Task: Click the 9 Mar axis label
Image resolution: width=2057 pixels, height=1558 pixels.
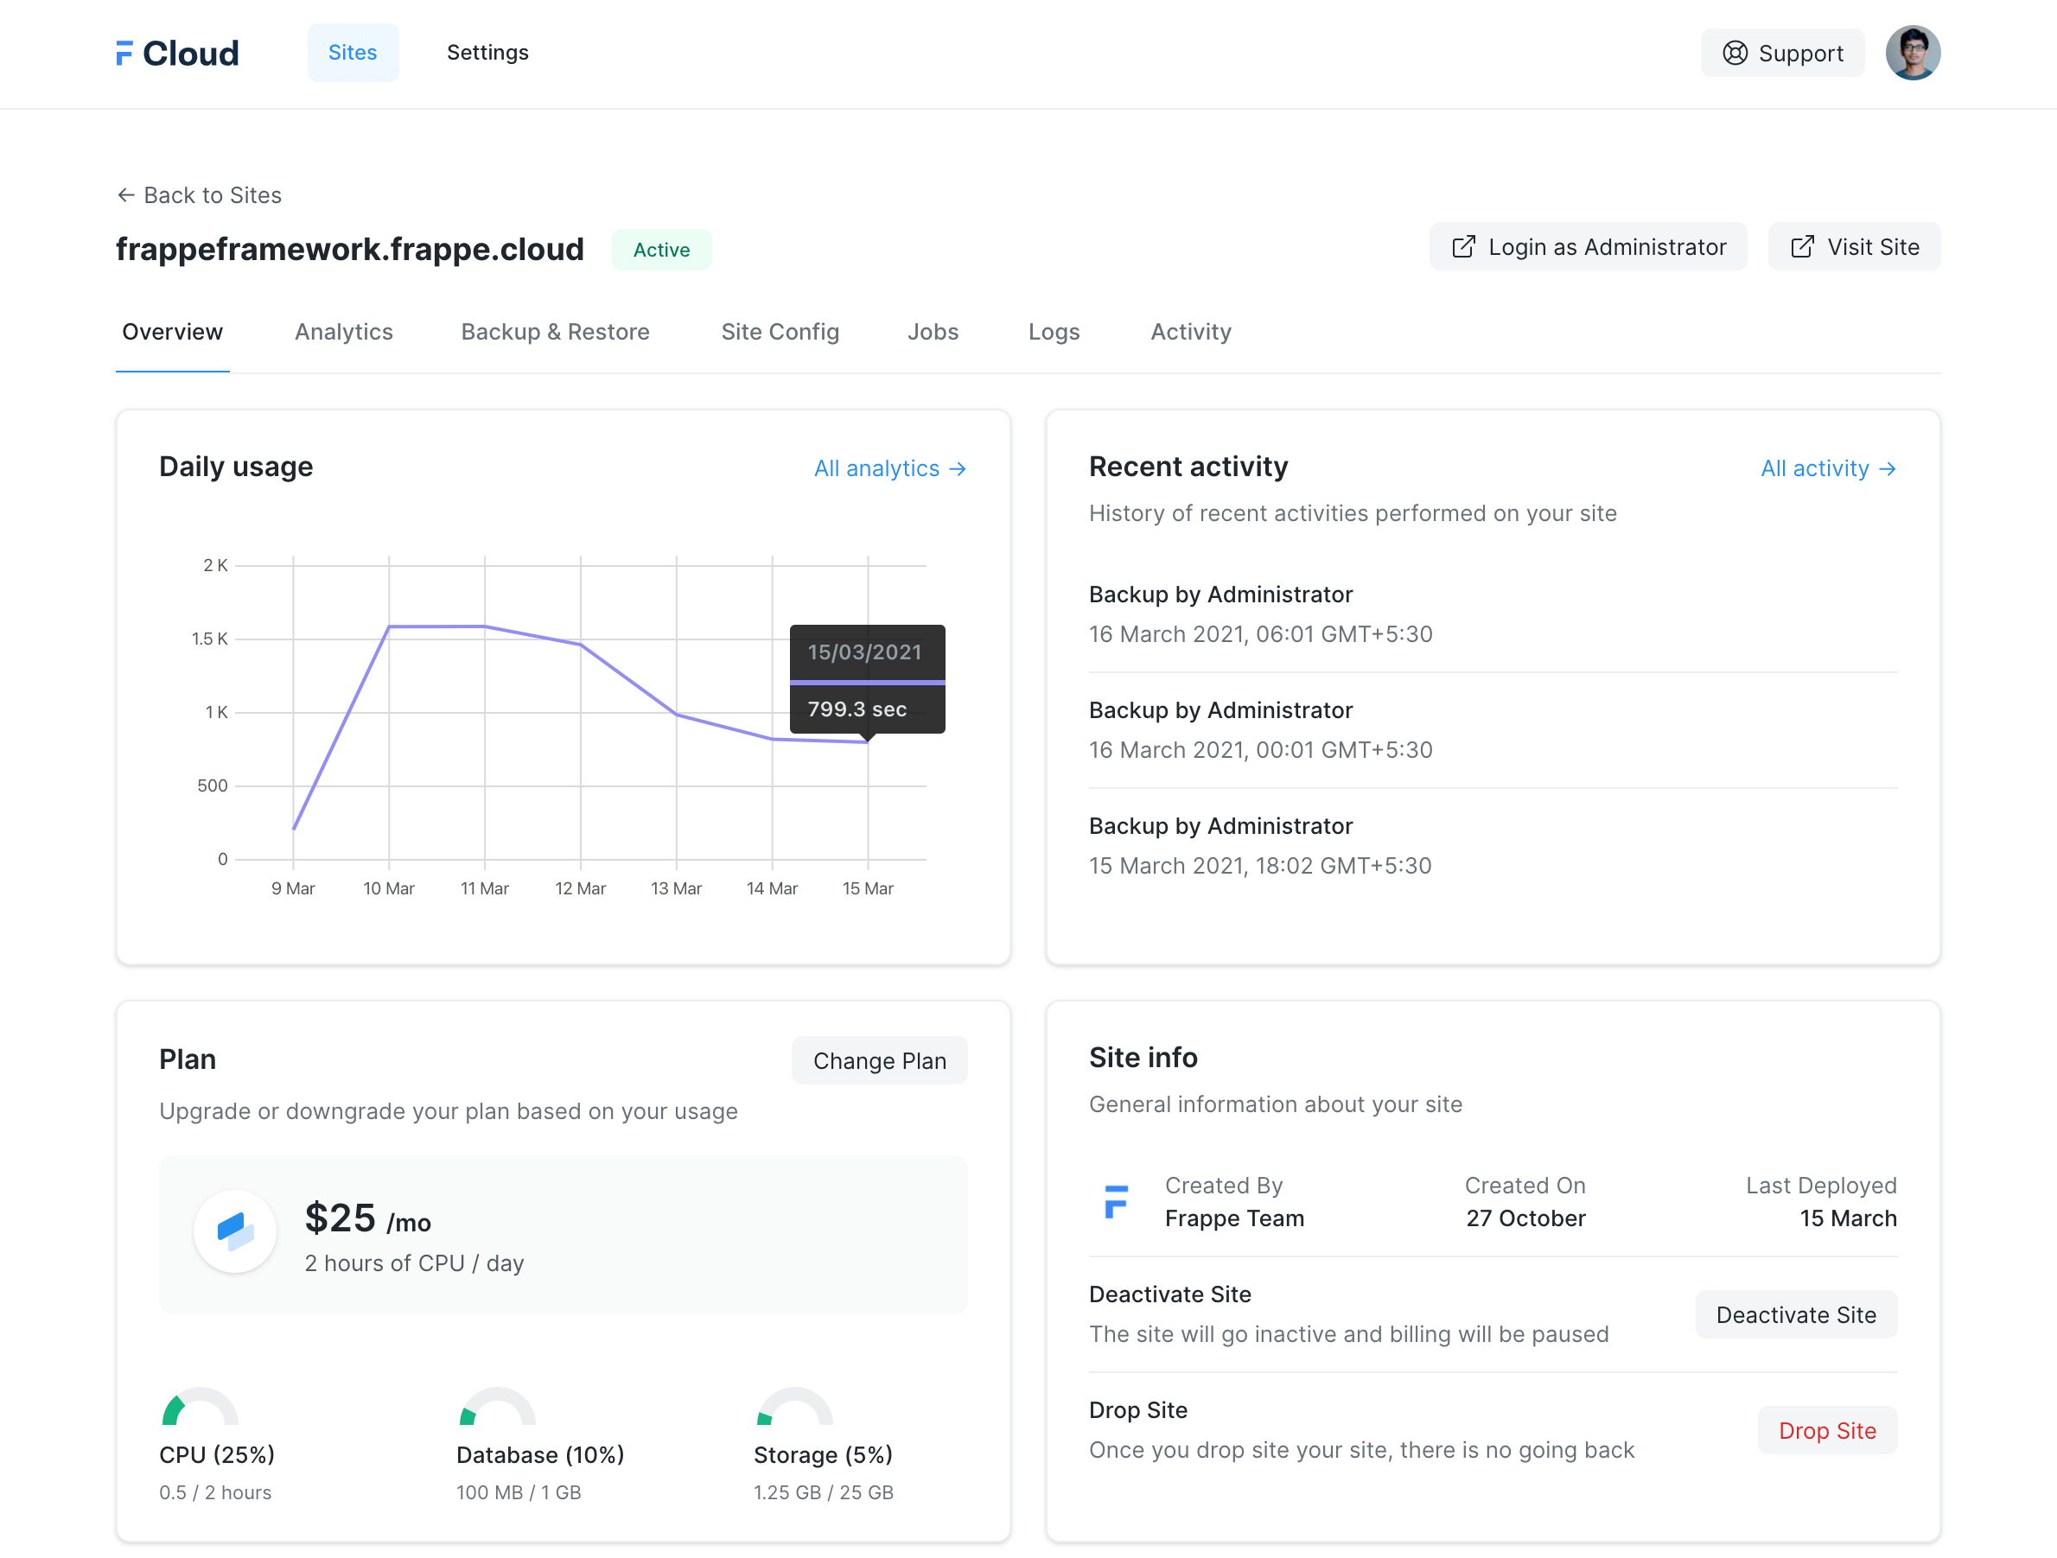Action: coord(293,888)
